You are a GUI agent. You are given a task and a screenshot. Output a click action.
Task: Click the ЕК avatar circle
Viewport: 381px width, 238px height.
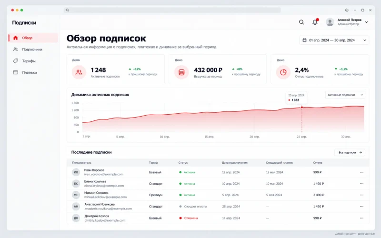pos(76,184)
